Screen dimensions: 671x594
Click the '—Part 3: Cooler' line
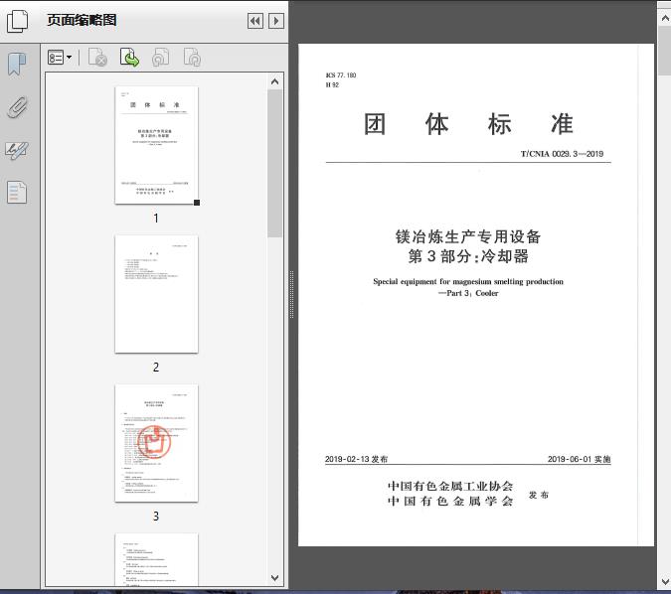[468, 293]
